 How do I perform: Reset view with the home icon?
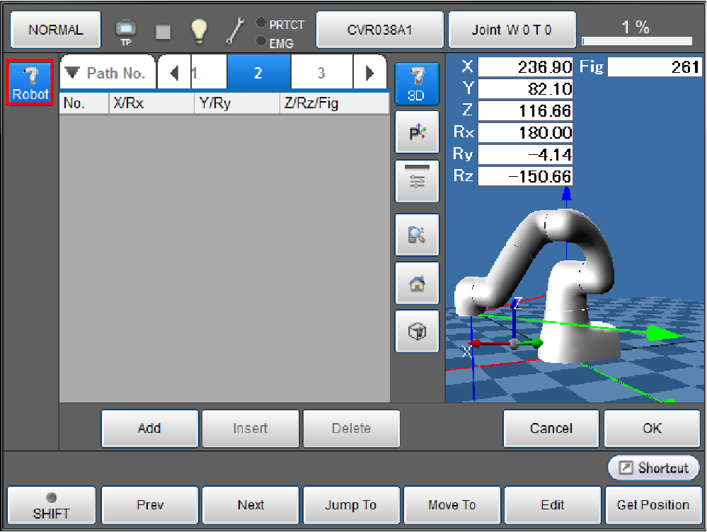tap(417, 283)
